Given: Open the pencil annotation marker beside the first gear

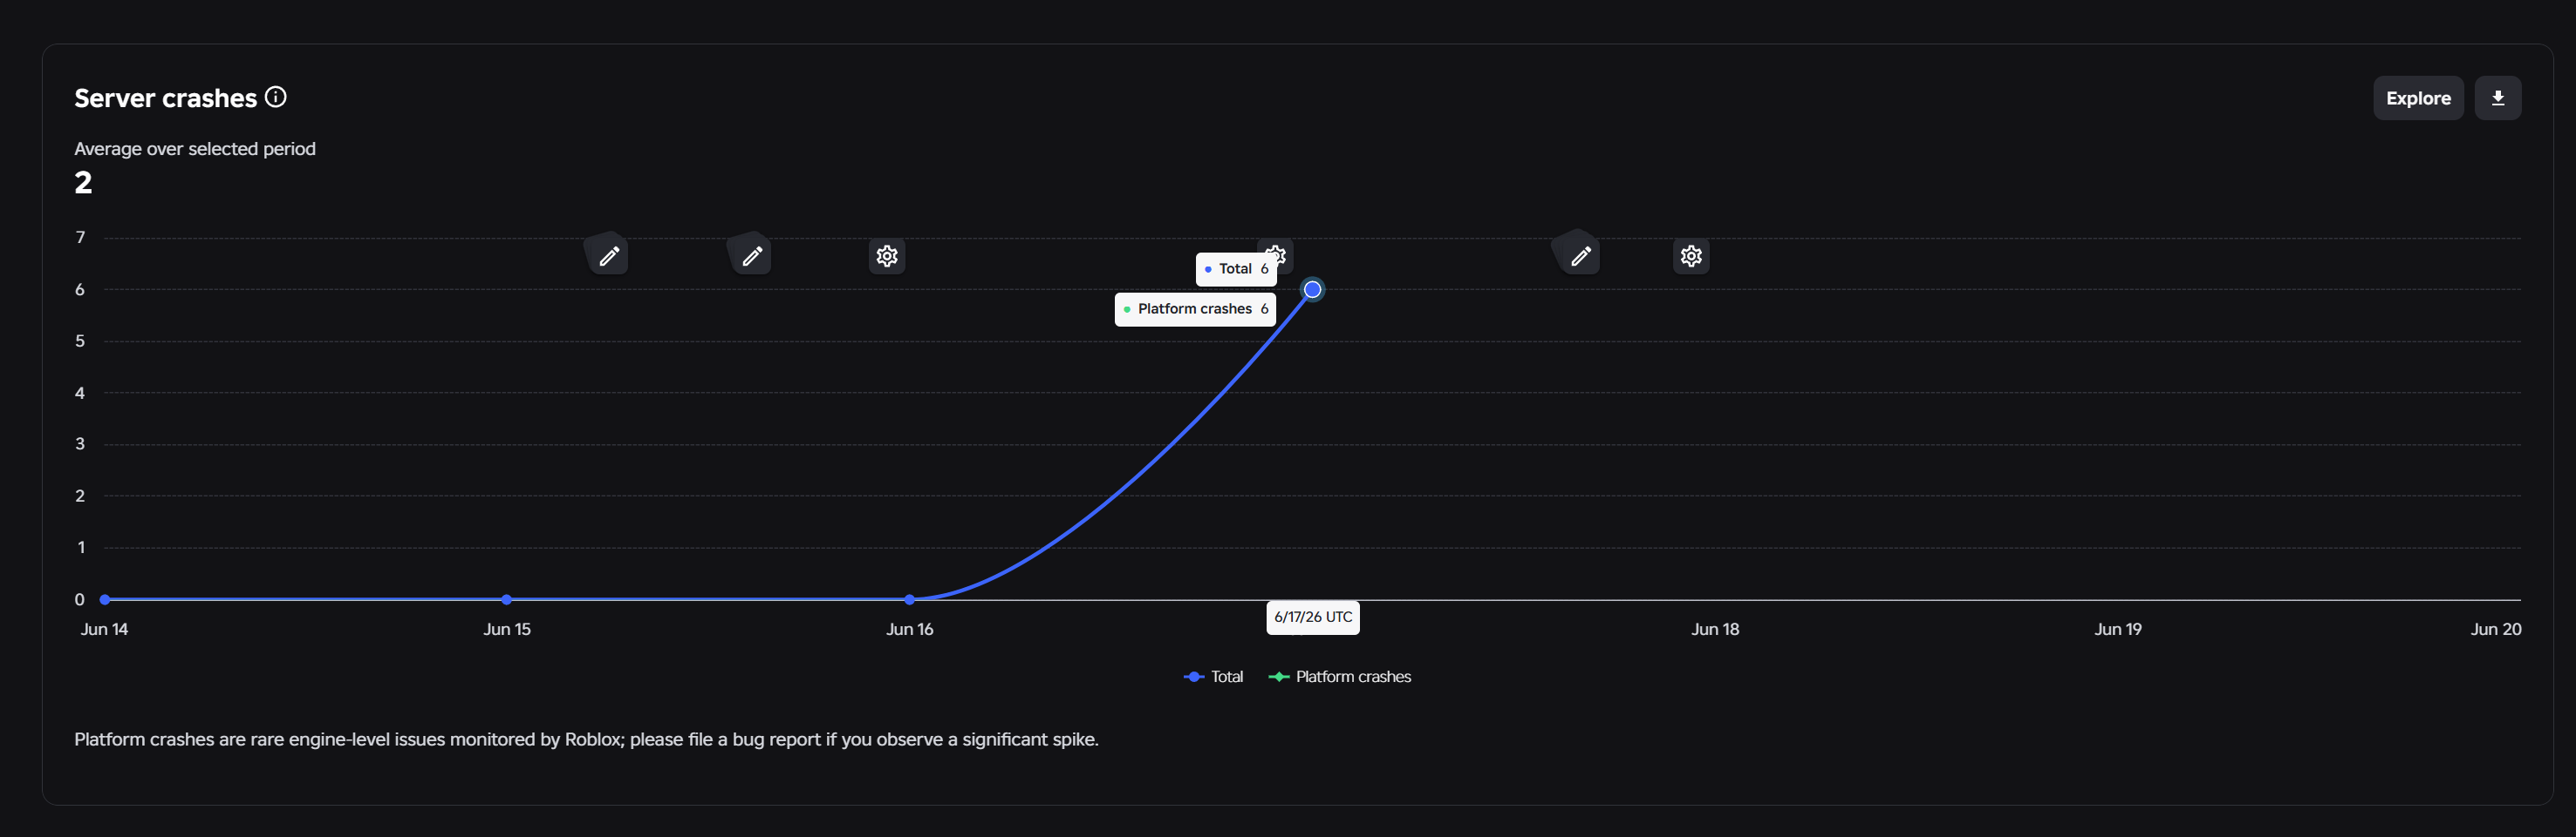Looking at the screenshot, I should (x=752, y=256).
